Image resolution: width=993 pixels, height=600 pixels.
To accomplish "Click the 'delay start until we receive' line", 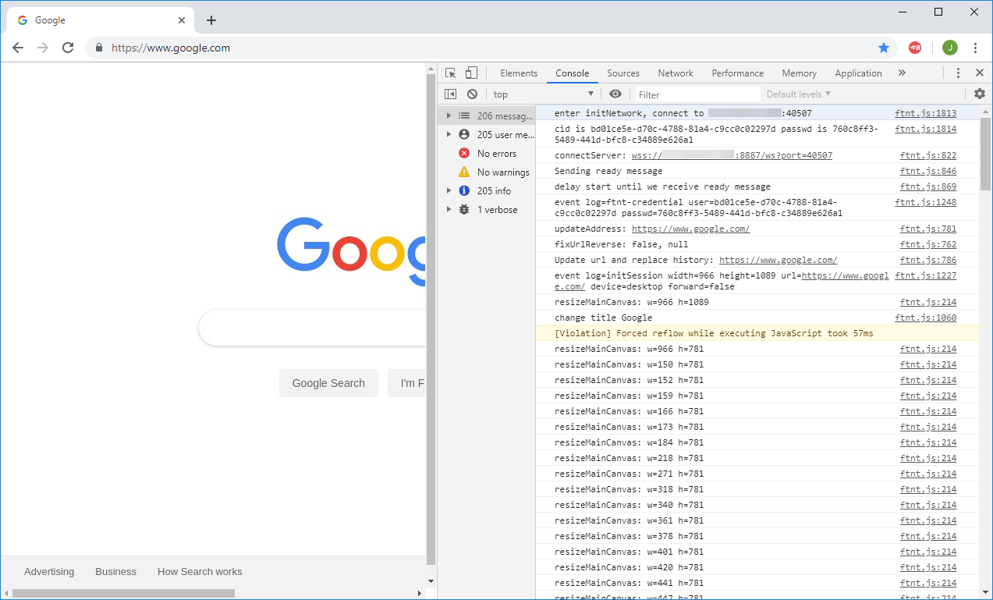I will click(x=662, y=186).
